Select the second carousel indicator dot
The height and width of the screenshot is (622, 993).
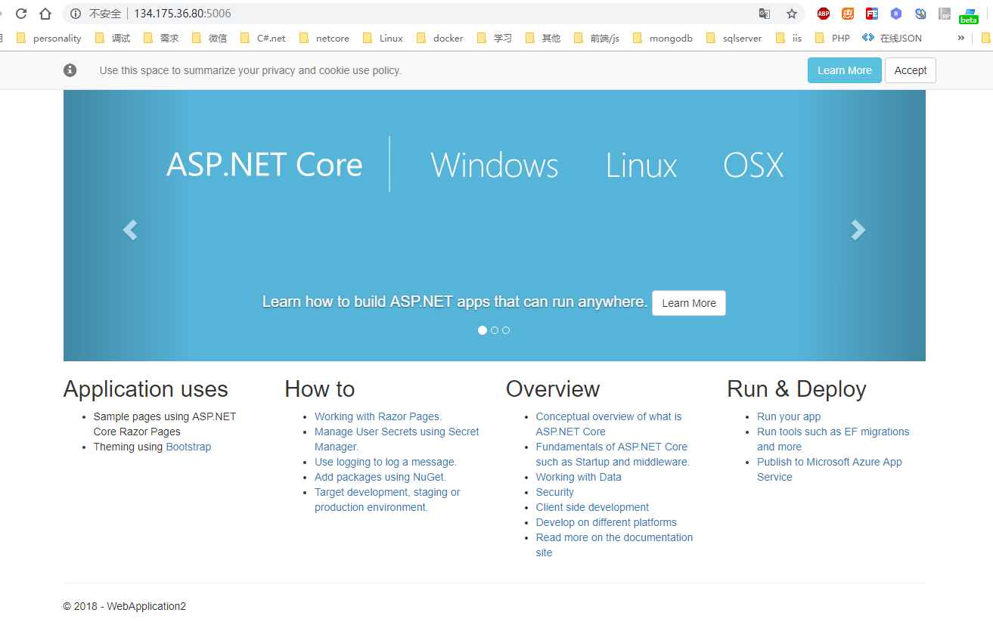(495, 330)
